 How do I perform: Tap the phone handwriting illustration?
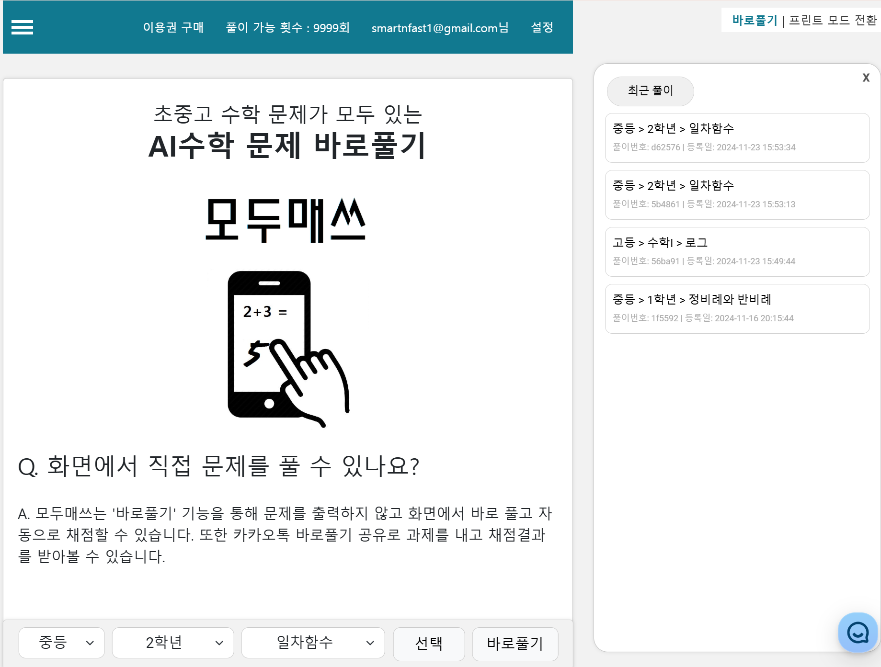[288, 349]
